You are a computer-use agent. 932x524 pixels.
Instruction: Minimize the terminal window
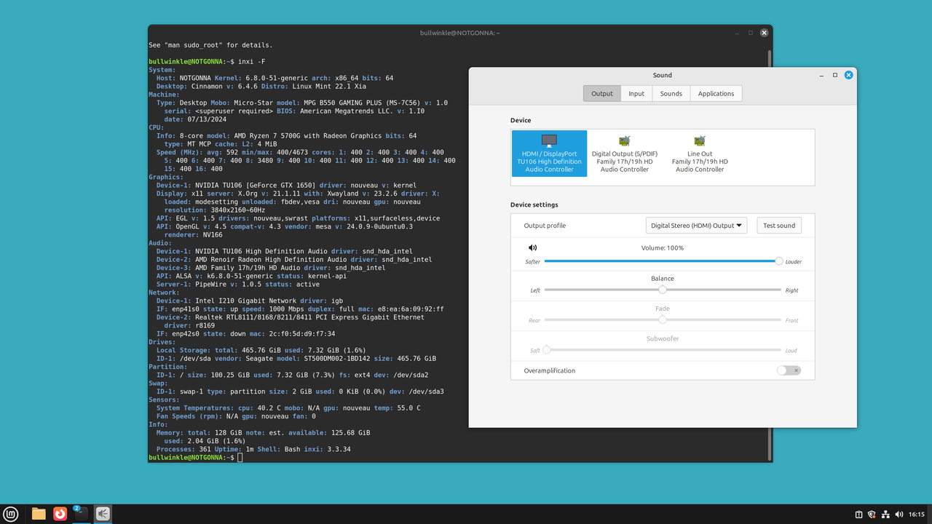pos(738,33)
